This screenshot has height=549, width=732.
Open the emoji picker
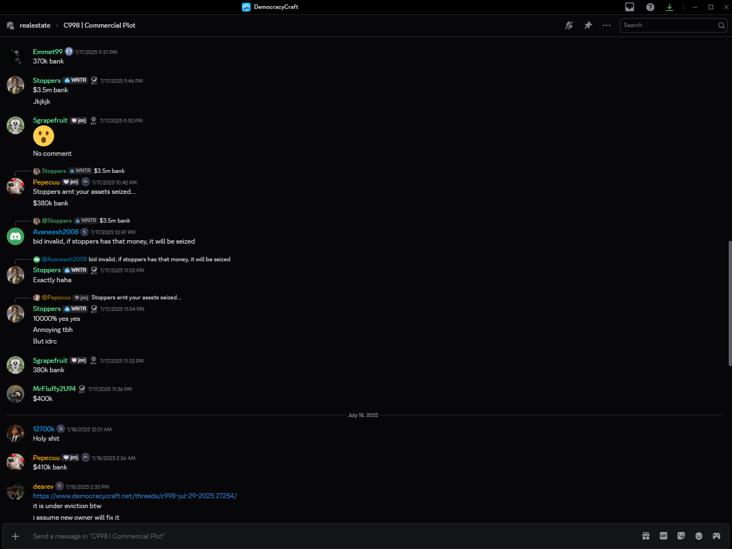point(699,536)
